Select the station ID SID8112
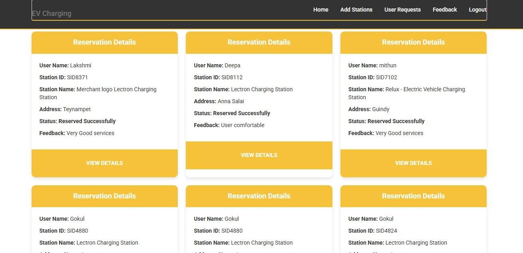 click(x=232, y=77)
